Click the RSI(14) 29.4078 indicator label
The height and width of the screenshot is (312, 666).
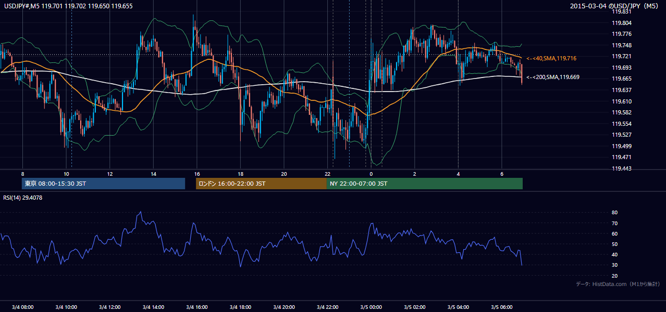pyautogui.click(x=23, y=198)
